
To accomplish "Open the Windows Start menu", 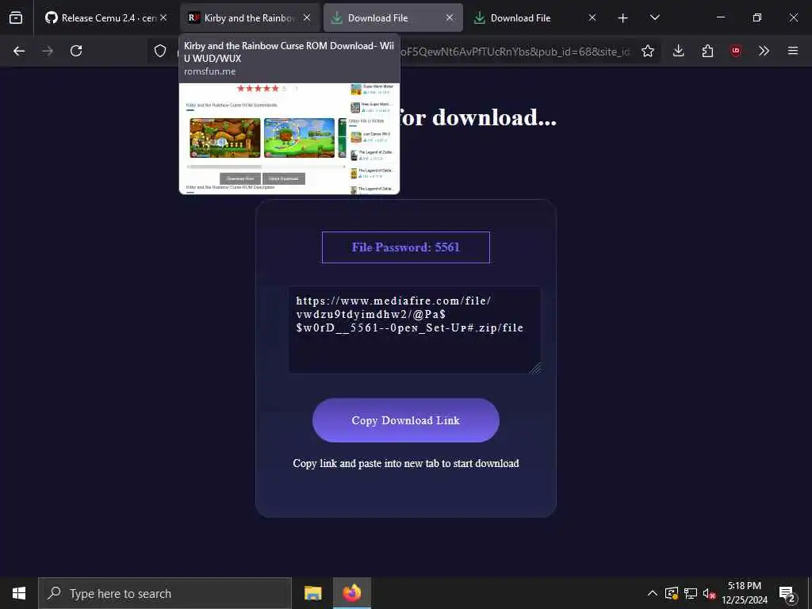I will (x=19, y=593).
